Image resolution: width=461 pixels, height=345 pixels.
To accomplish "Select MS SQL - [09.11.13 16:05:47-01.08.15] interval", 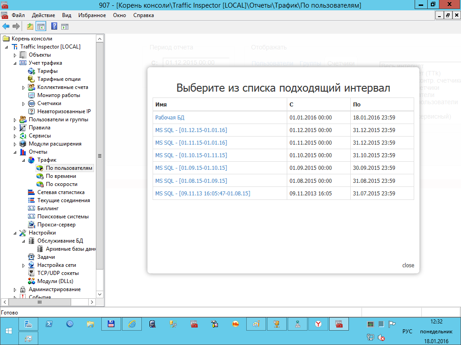I will pyautogui.click(x=203, y=193).
